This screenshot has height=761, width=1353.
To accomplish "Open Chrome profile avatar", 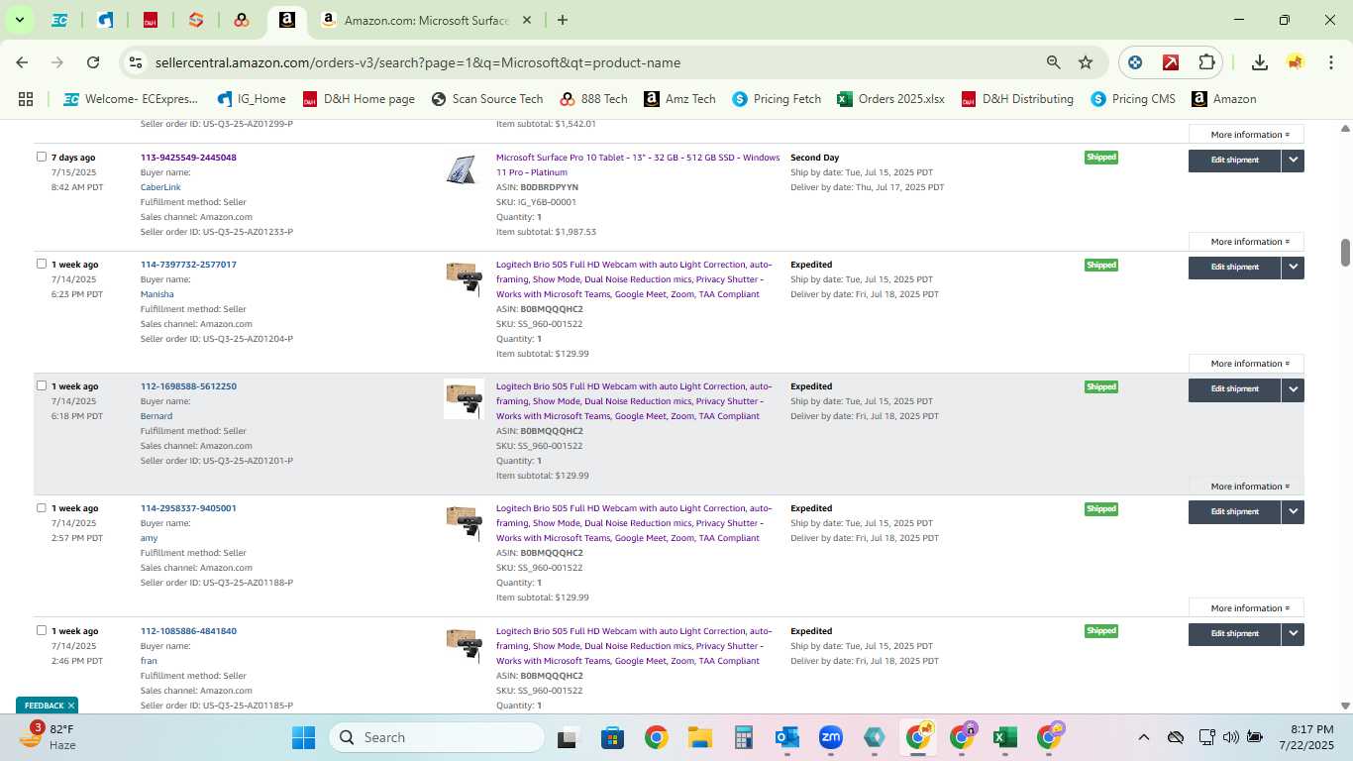I will pos(1296,62).
